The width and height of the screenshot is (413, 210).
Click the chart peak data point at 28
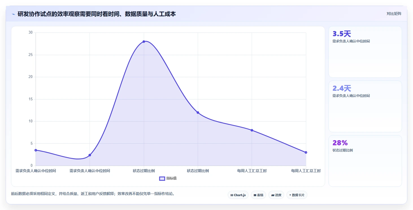pyautogui.click(x=144, y=42)
